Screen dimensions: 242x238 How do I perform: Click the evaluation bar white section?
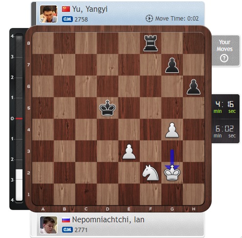pyautogui.click(x=19, y=185)
